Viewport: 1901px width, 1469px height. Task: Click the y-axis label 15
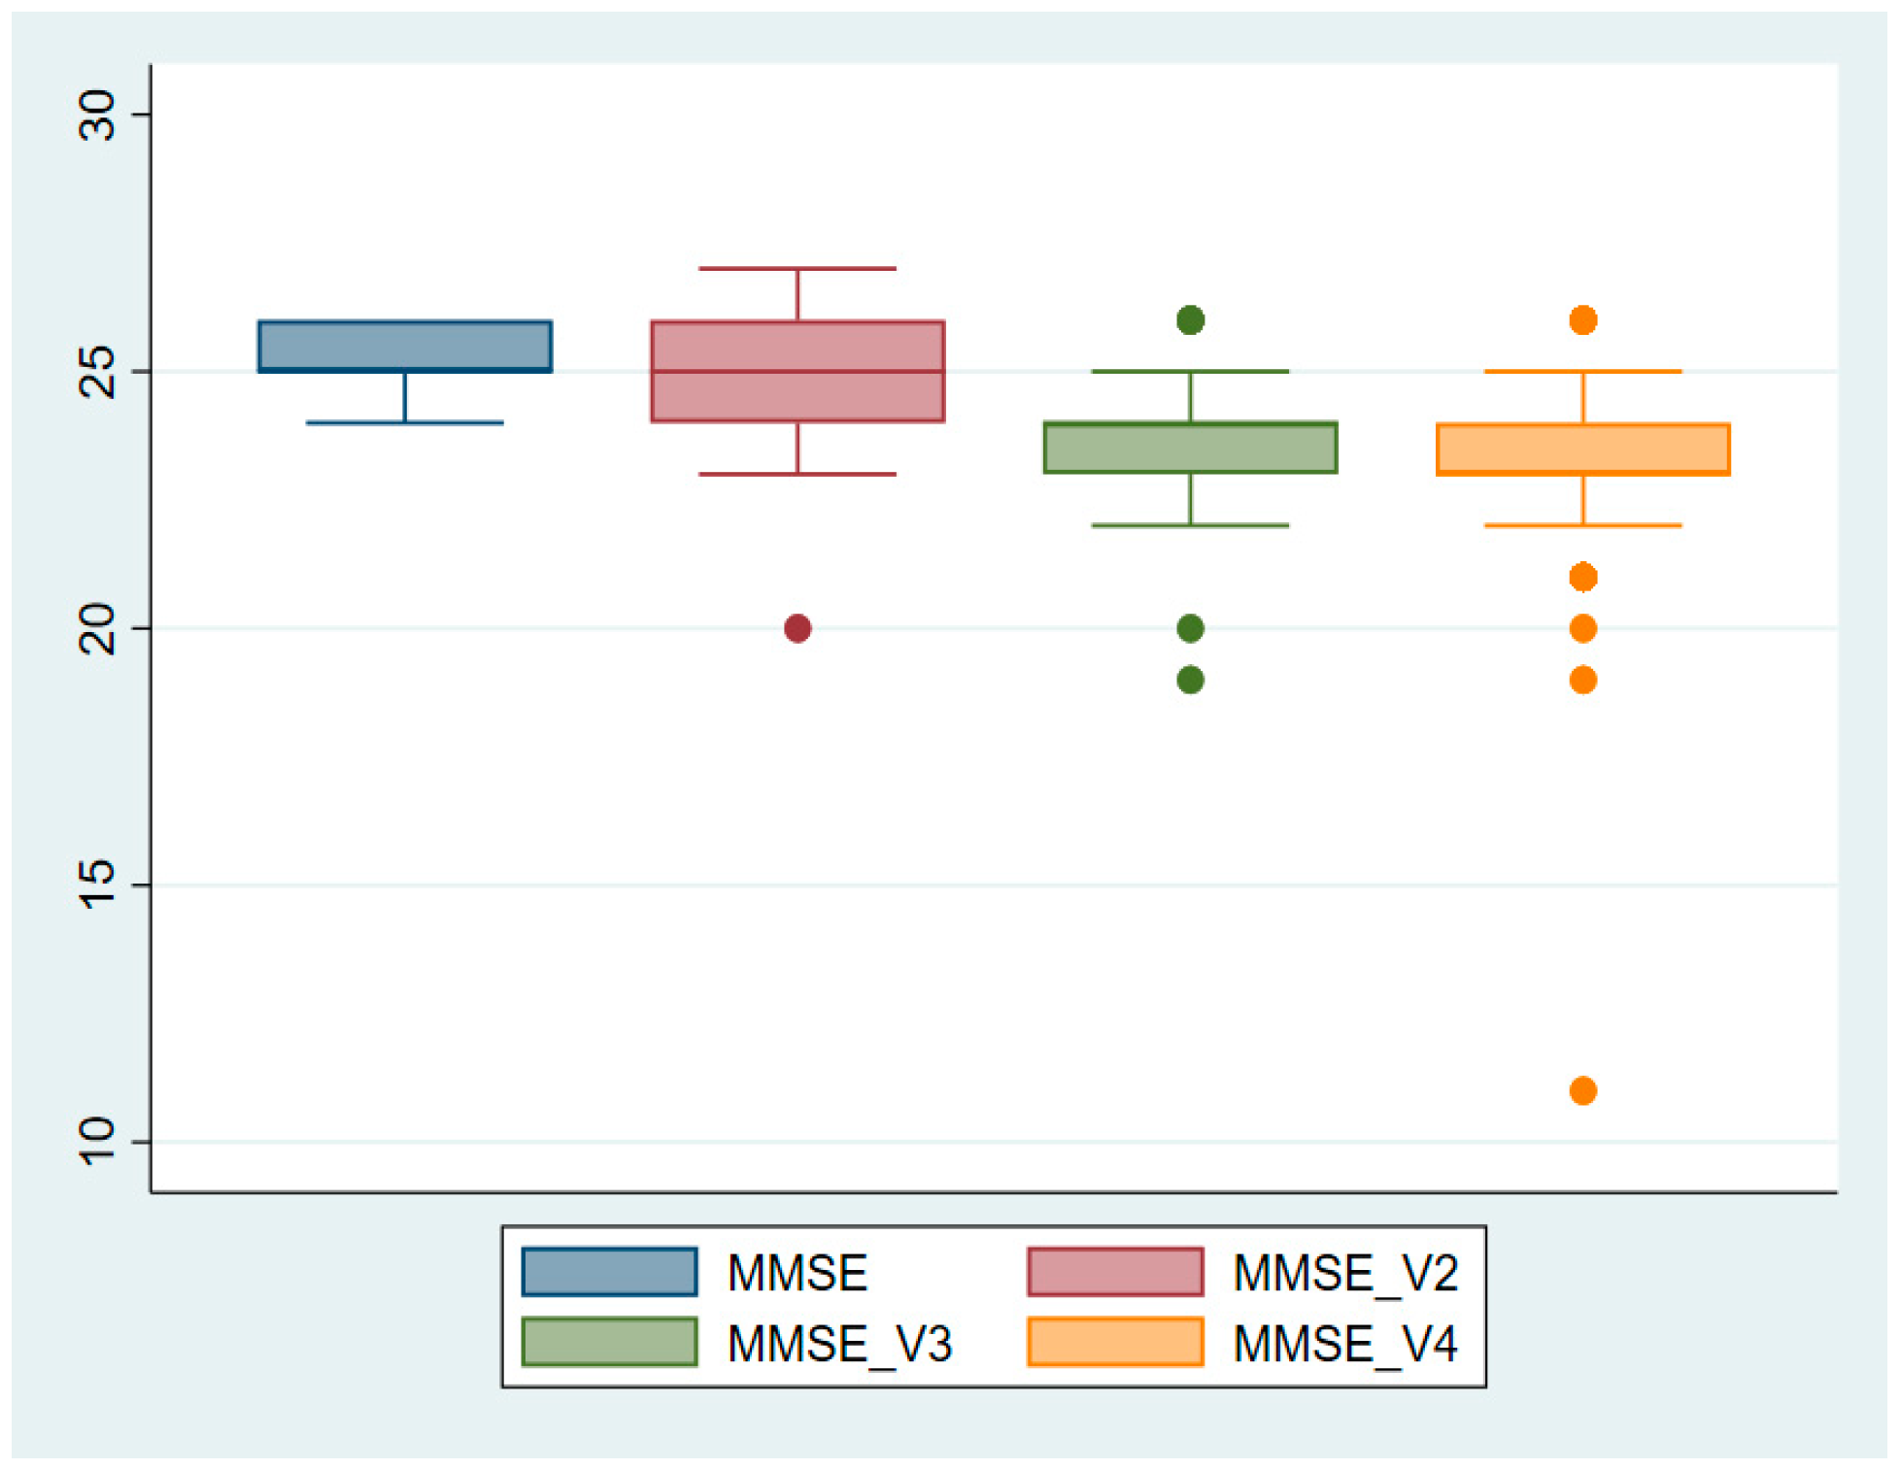point(97,885)
